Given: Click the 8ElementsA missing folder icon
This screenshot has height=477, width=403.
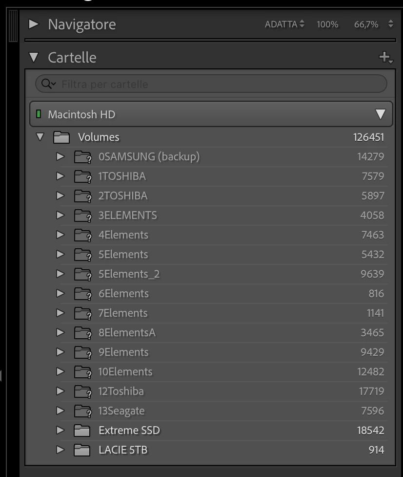Looking at the screenshot, I should point(83,333).
